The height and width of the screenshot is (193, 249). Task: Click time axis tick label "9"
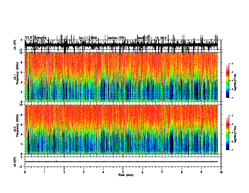(201, 172)
